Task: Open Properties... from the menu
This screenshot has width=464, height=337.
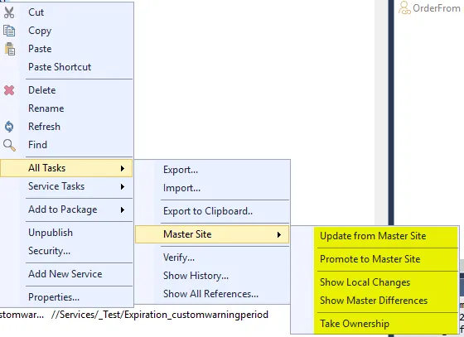Action: point(67,297)
